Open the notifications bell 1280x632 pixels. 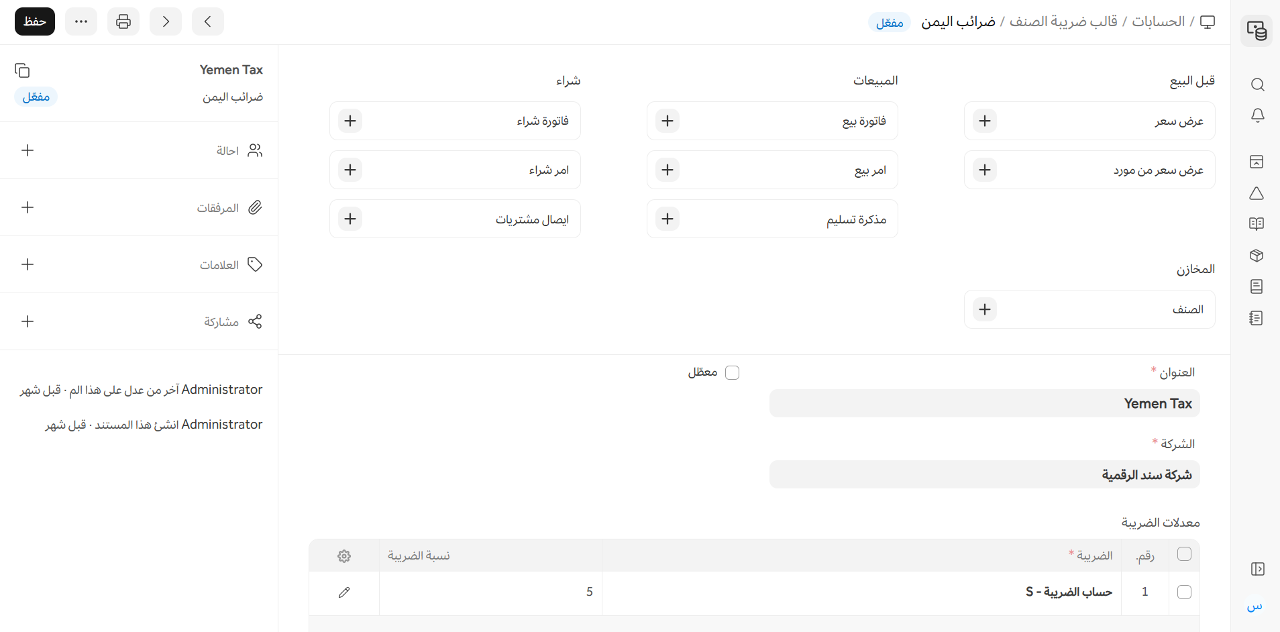click(x=1257, y=115)
